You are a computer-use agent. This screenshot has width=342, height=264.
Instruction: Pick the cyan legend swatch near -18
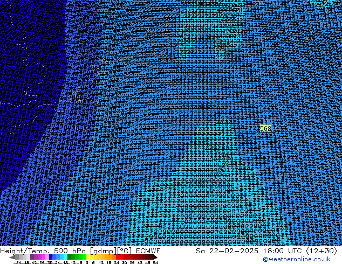tap(66, 256)
